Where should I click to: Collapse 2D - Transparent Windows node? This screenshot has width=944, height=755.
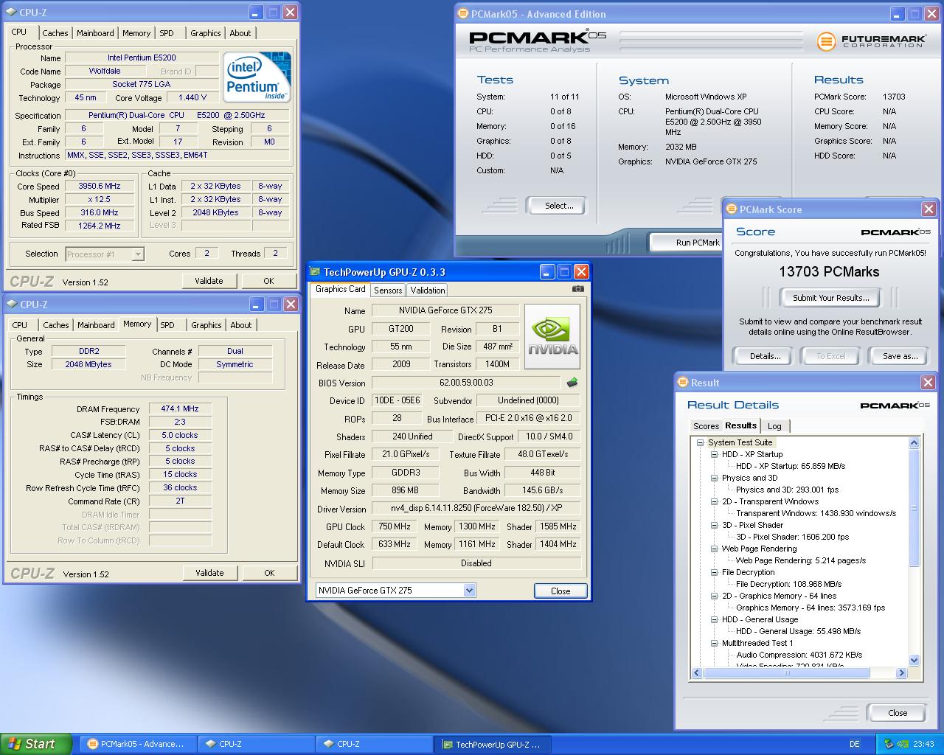(x=714, y=501)
